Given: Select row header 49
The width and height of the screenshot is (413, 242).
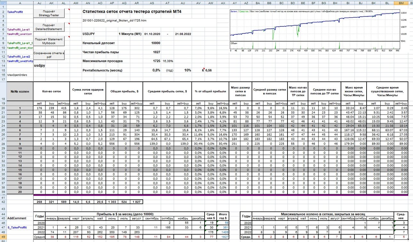Looking at the screenshot, I should [x=3, y=237].
